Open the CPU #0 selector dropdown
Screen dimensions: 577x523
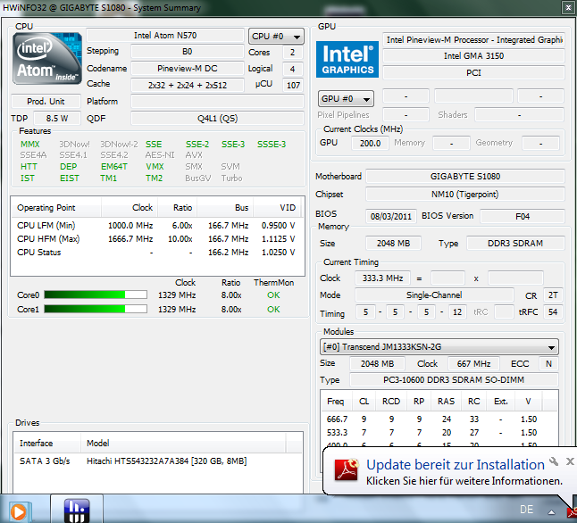pyautogui.click(x=276, y=37)
